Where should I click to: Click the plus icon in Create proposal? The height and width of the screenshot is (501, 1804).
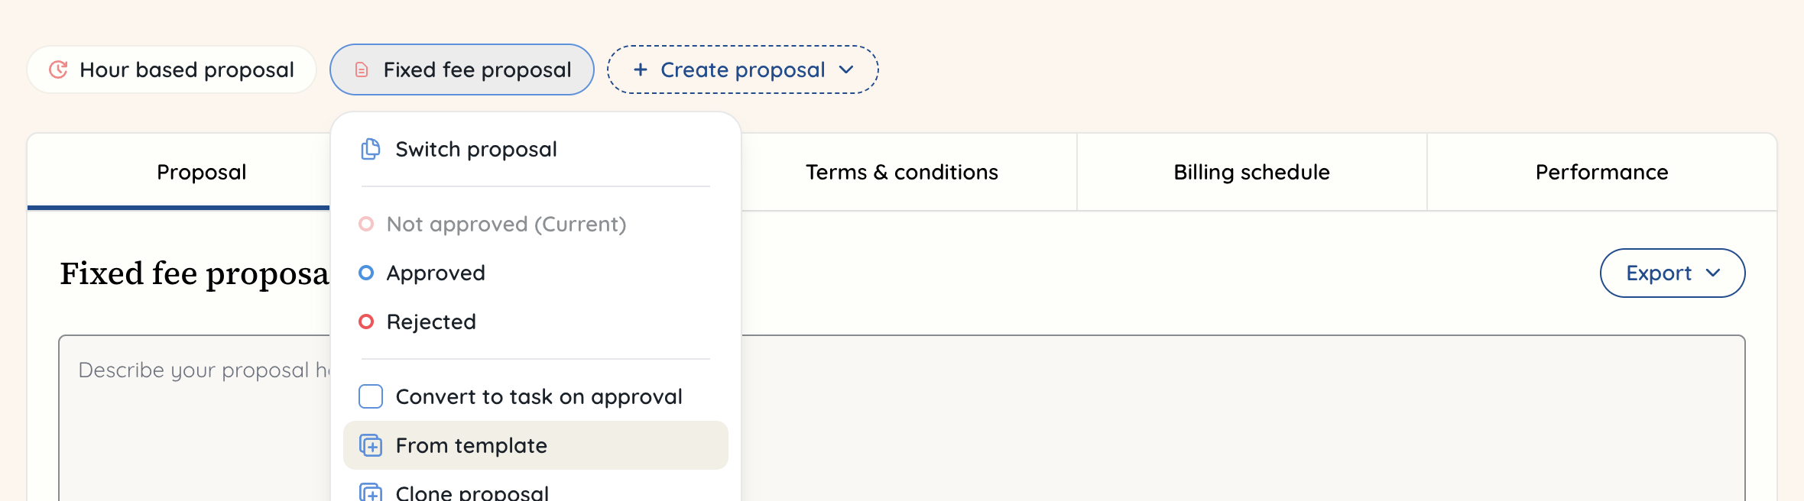639,69
